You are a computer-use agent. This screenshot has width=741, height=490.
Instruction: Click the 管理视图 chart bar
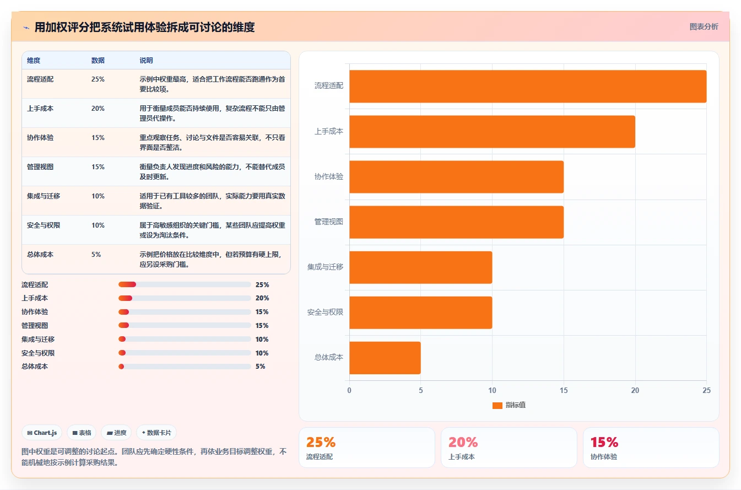[456, 222]
